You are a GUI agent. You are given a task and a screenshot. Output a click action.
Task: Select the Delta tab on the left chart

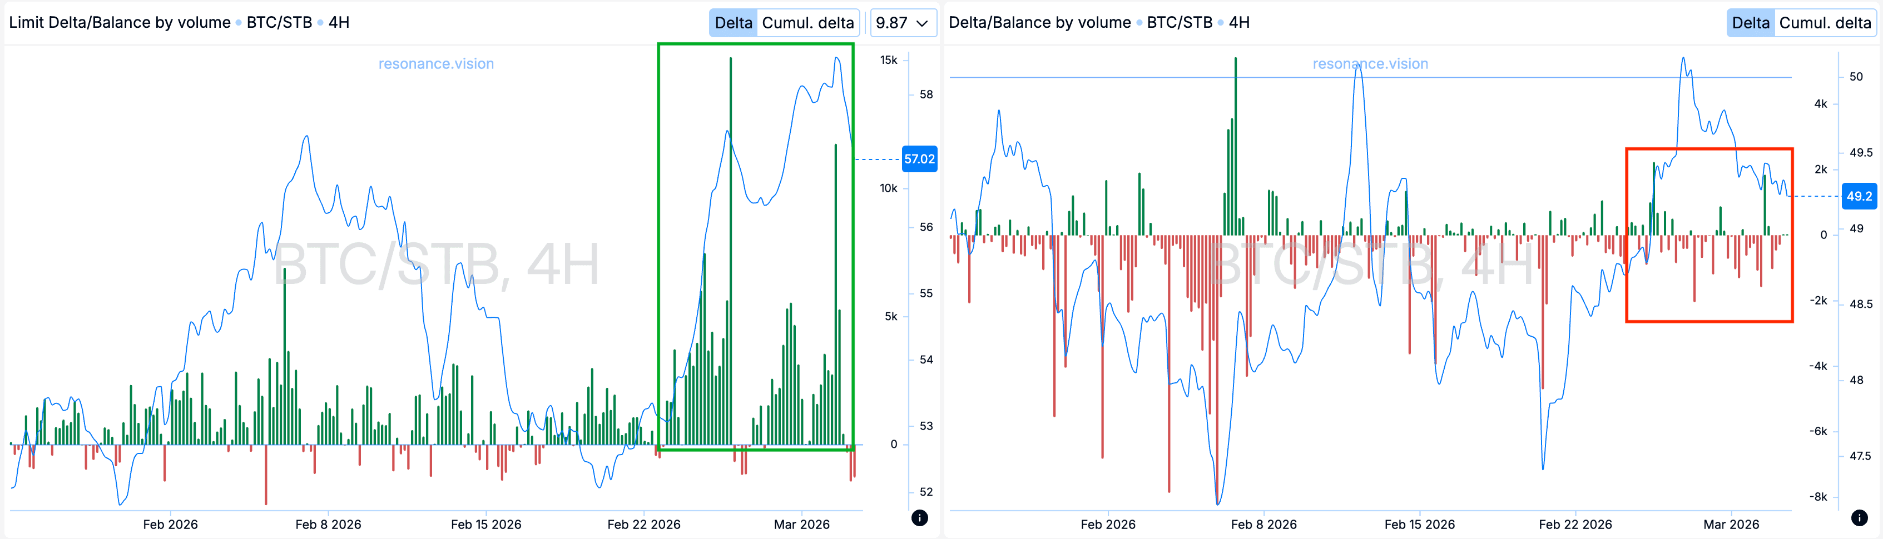pyautogui.click(x=732, y=23)
